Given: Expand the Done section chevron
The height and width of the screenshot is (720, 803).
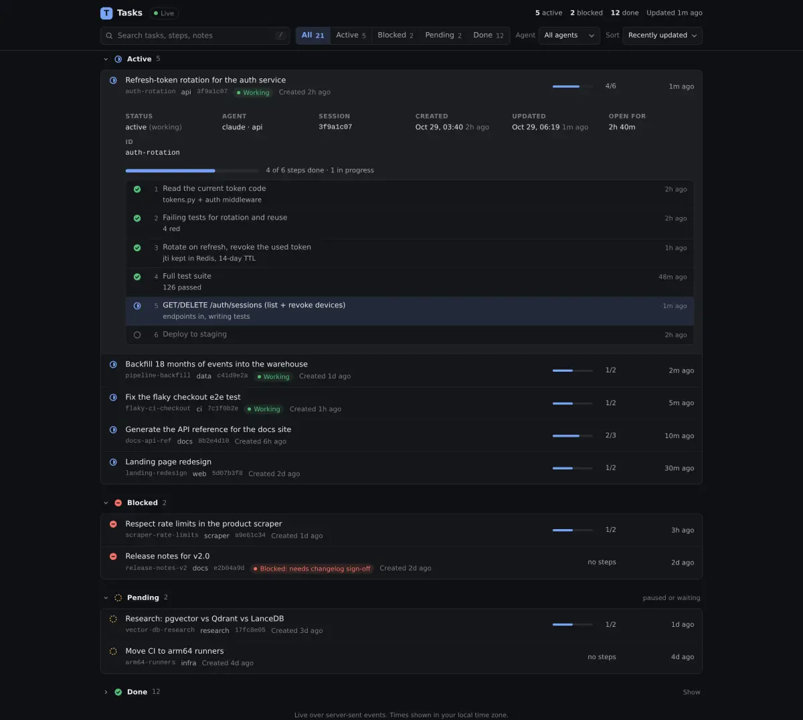Looking at the screenshot, I should [106, 693].
